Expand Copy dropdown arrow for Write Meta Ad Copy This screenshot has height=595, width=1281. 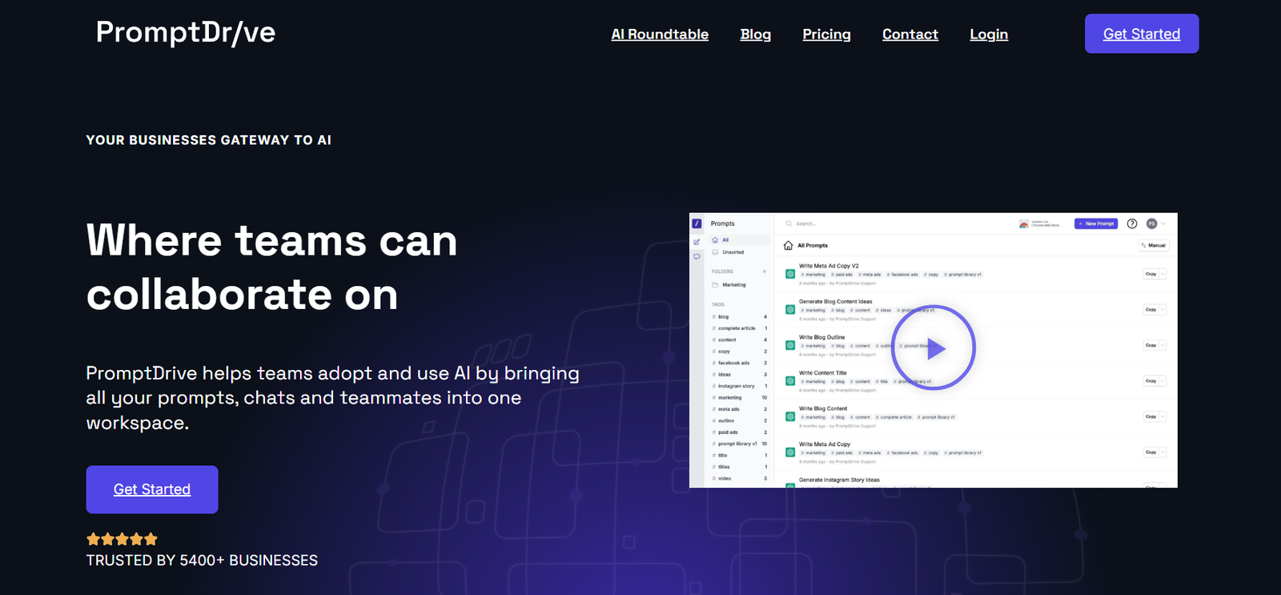click(x=1163, y=452)
